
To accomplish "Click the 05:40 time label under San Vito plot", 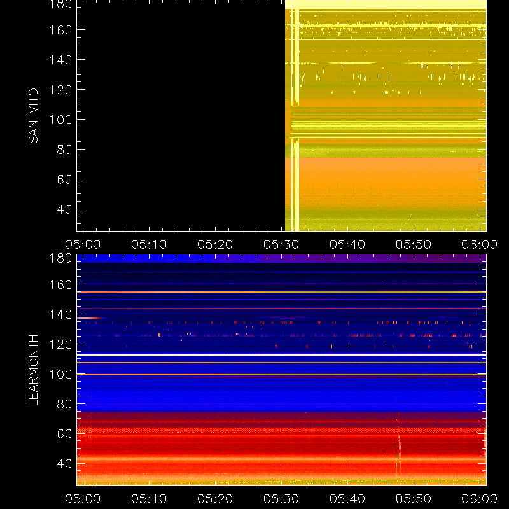I will pyautogui.click(x=347, y=244).
